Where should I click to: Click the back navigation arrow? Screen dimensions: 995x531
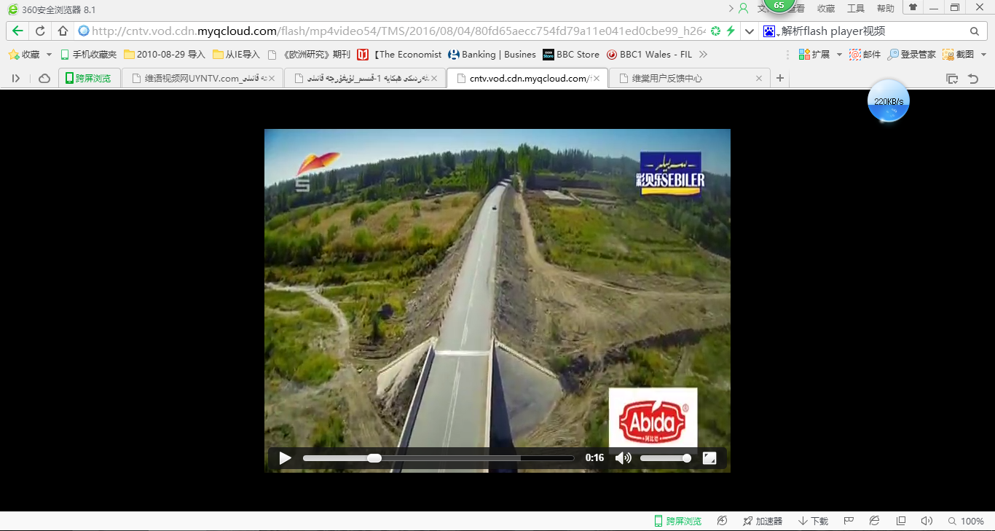pos(17,31)
